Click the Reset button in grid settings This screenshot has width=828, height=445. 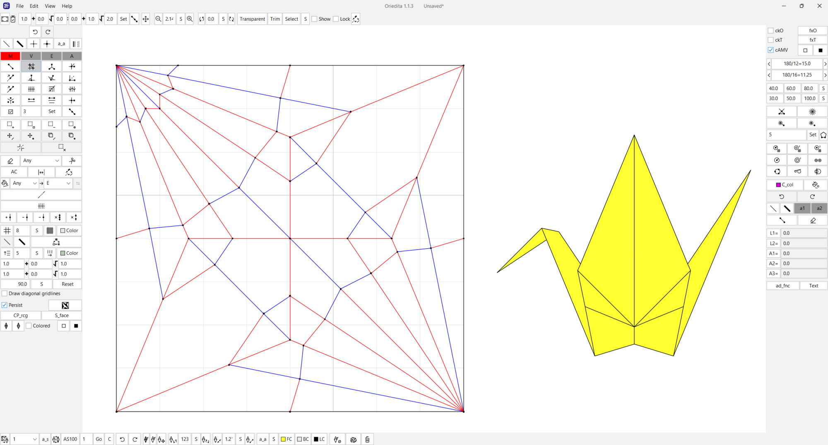67,284
